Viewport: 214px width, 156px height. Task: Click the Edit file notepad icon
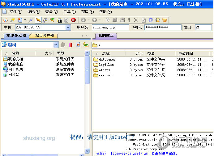pyautogui.click(x=108, y=20)
